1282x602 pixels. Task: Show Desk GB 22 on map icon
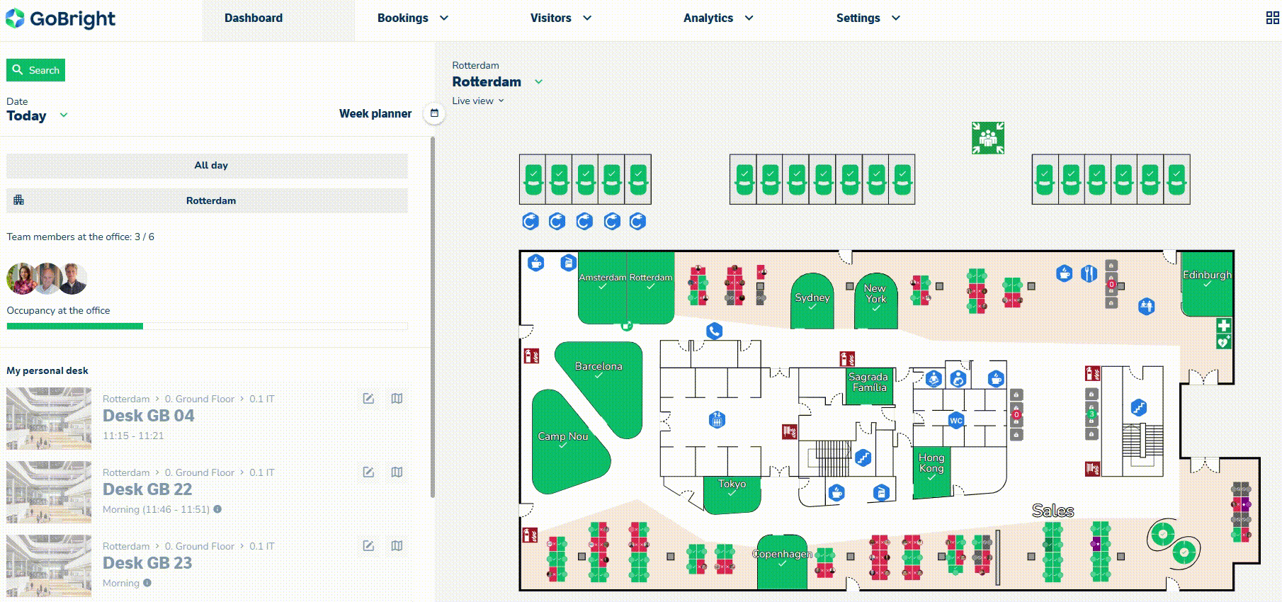coord(397,472)
